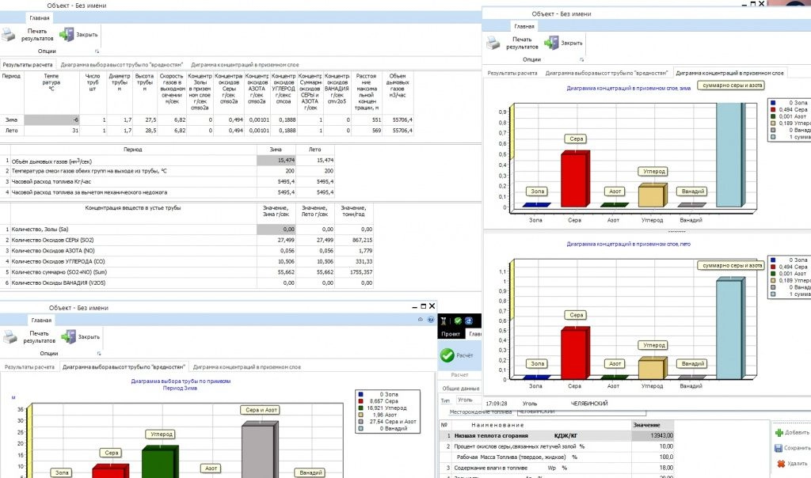Screen dimensions: 811x478
Task: Open the Результаты расчета tab in the pipe-height diagram window
Action: tap(29, 367)
